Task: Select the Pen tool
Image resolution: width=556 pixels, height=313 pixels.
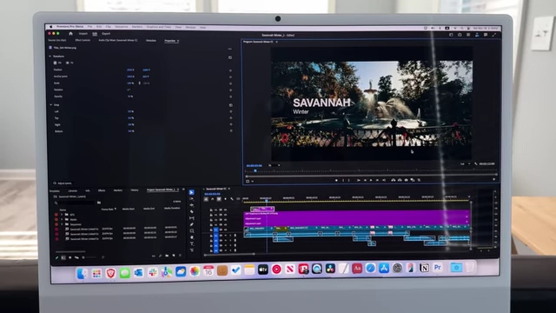Action: pos(192,224)
